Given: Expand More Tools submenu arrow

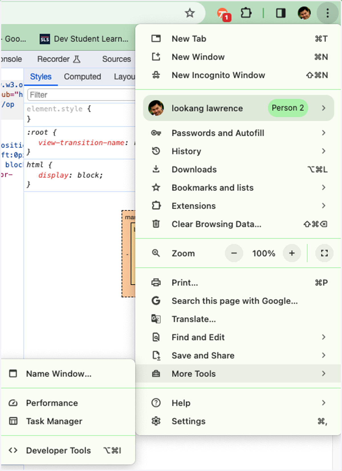Looking at the screenshot, I should [x=323, y=373].
